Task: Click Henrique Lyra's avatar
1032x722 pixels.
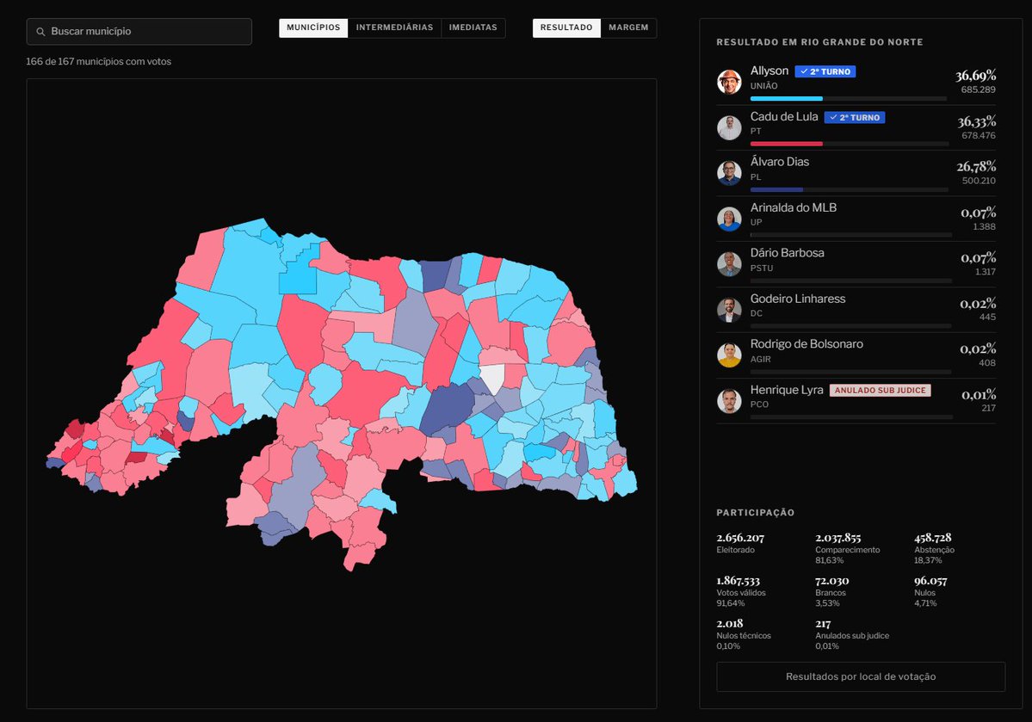Action: click(729, 401)
